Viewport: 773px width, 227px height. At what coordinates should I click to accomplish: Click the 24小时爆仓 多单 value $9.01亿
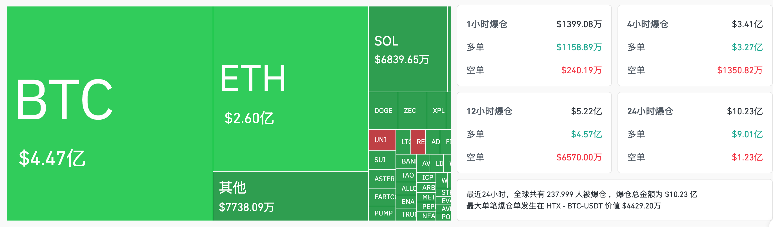click(x=747, y=134)
